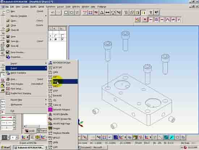Select the Save icon in File menu

[x=8, y=37]
